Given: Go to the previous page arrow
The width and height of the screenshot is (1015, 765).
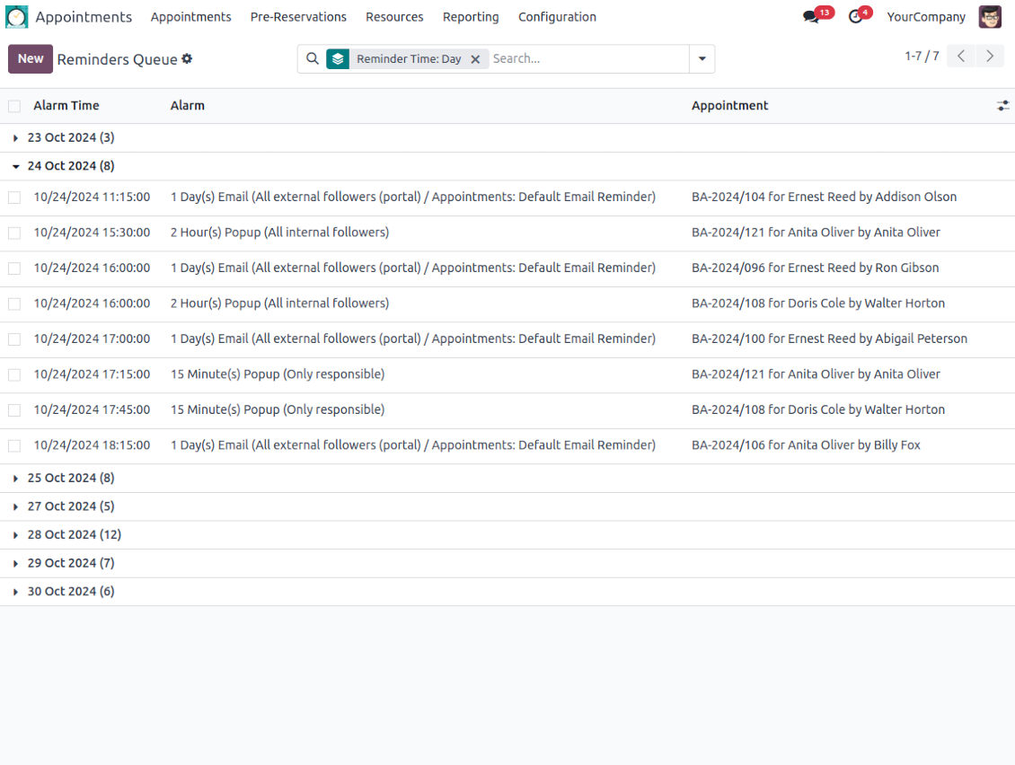Looking at the screenshot, I should (960, 57).
